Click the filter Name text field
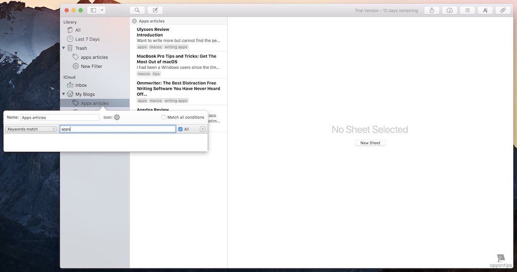The height and width of the screenshot is (272, 517). [60, 118]
